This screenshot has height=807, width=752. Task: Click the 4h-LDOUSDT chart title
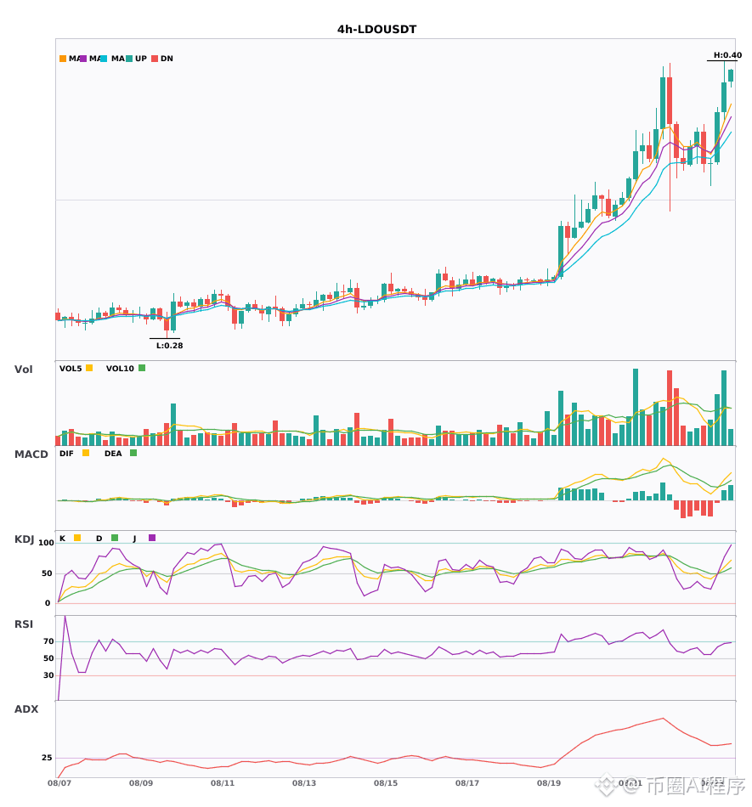[376, 30]
